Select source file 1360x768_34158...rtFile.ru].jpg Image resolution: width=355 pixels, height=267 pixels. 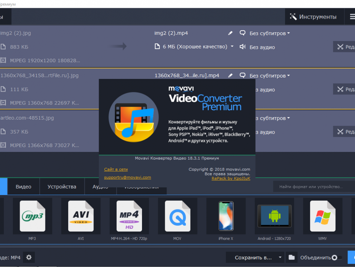[39, 75]
